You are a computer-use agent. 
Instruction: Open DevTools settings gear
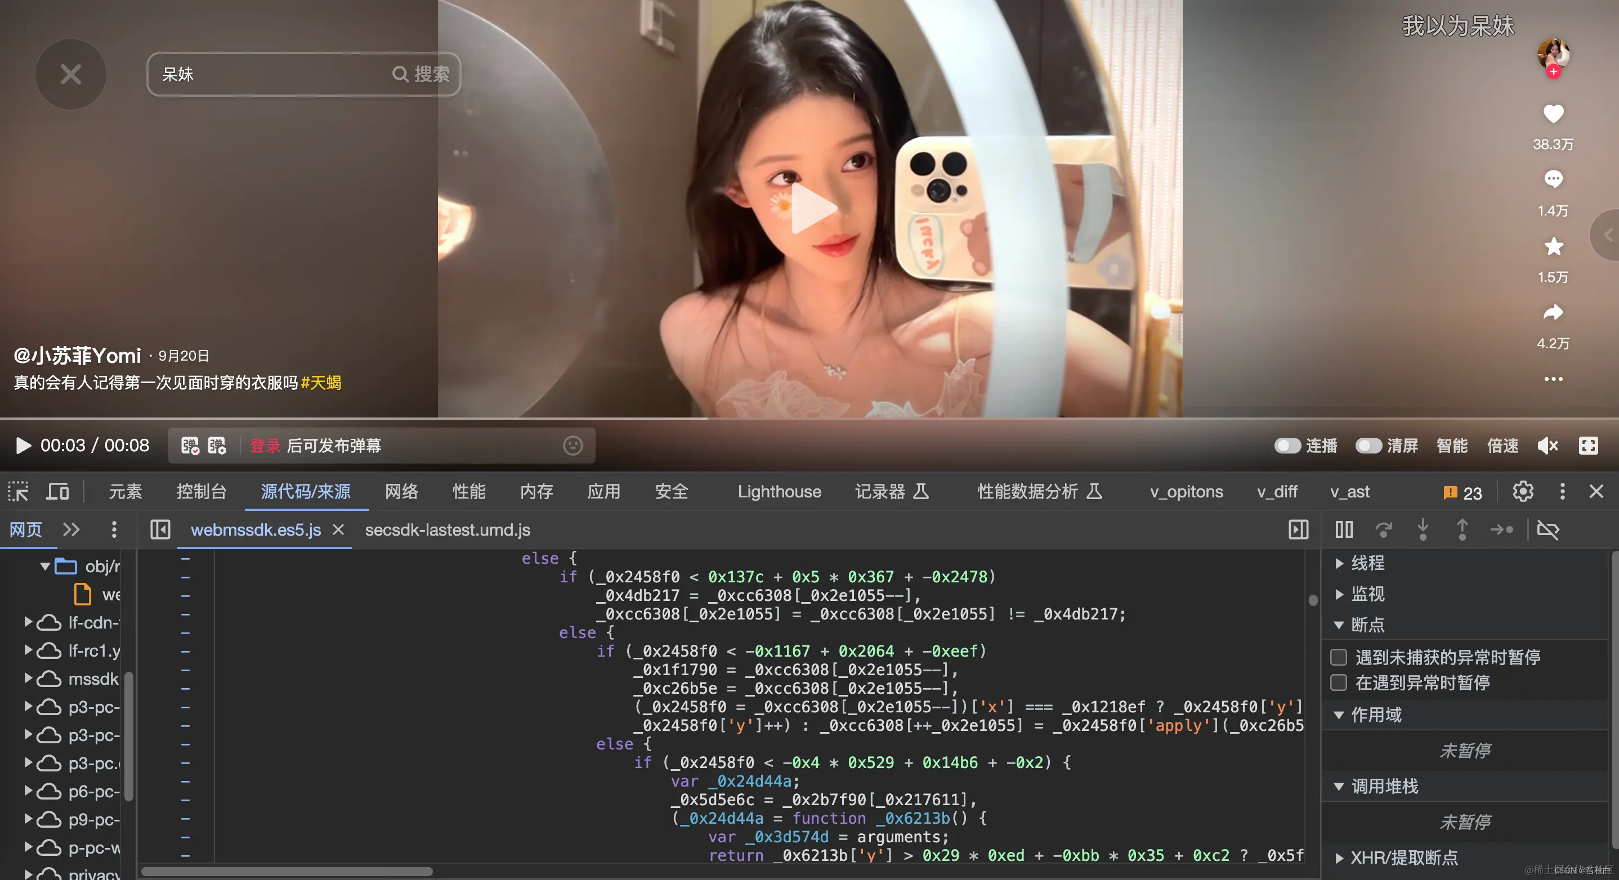coord(1522,492)
